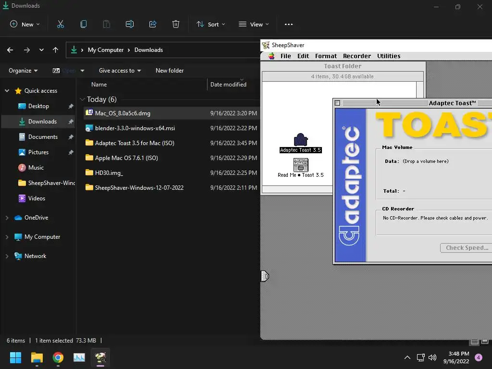Open the Give access to dropdown
The image size is (492, 369).
[x=120, y=71]
